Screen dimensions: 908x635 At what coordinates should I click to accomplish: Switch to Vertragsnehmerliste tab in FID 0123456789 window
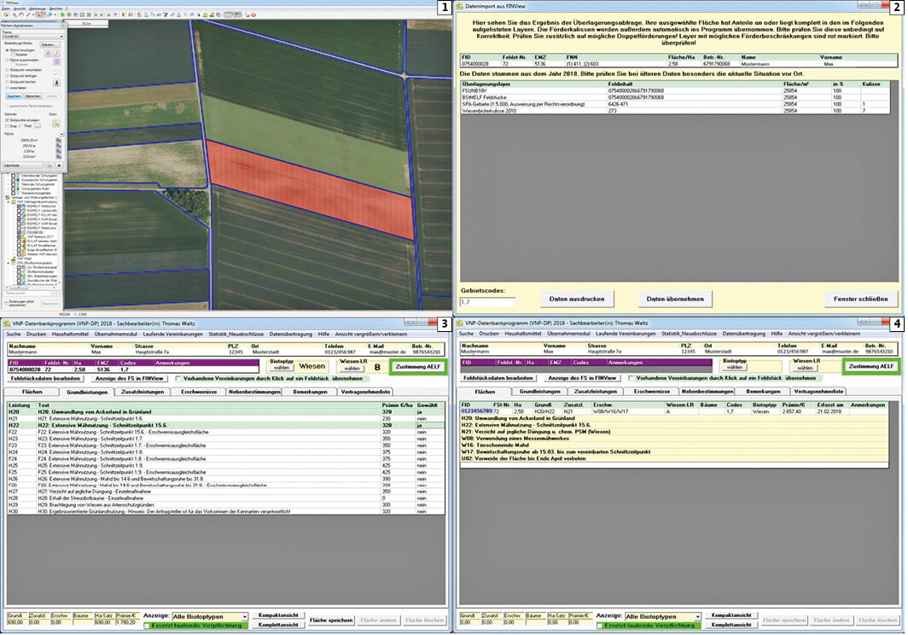click(x=818, y=392)
